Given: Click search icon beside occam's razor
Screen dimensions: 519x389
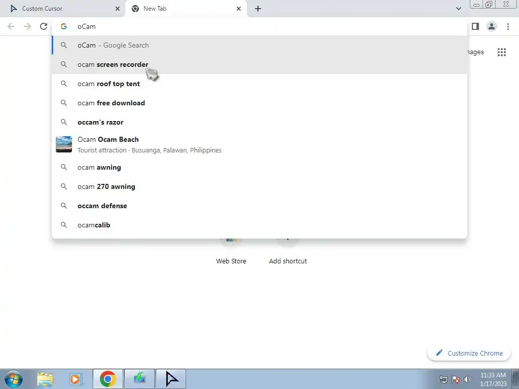Looking at the screenshot, I should point(64,122).
